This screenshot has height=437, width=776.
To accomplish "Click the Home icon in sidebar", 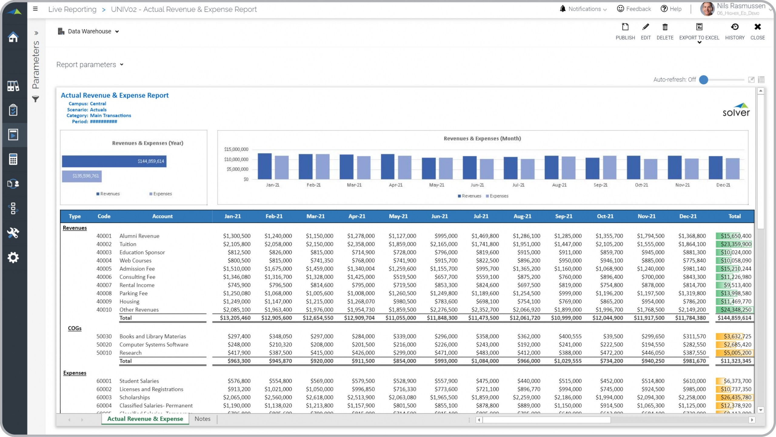I will (x=13, y=37).
